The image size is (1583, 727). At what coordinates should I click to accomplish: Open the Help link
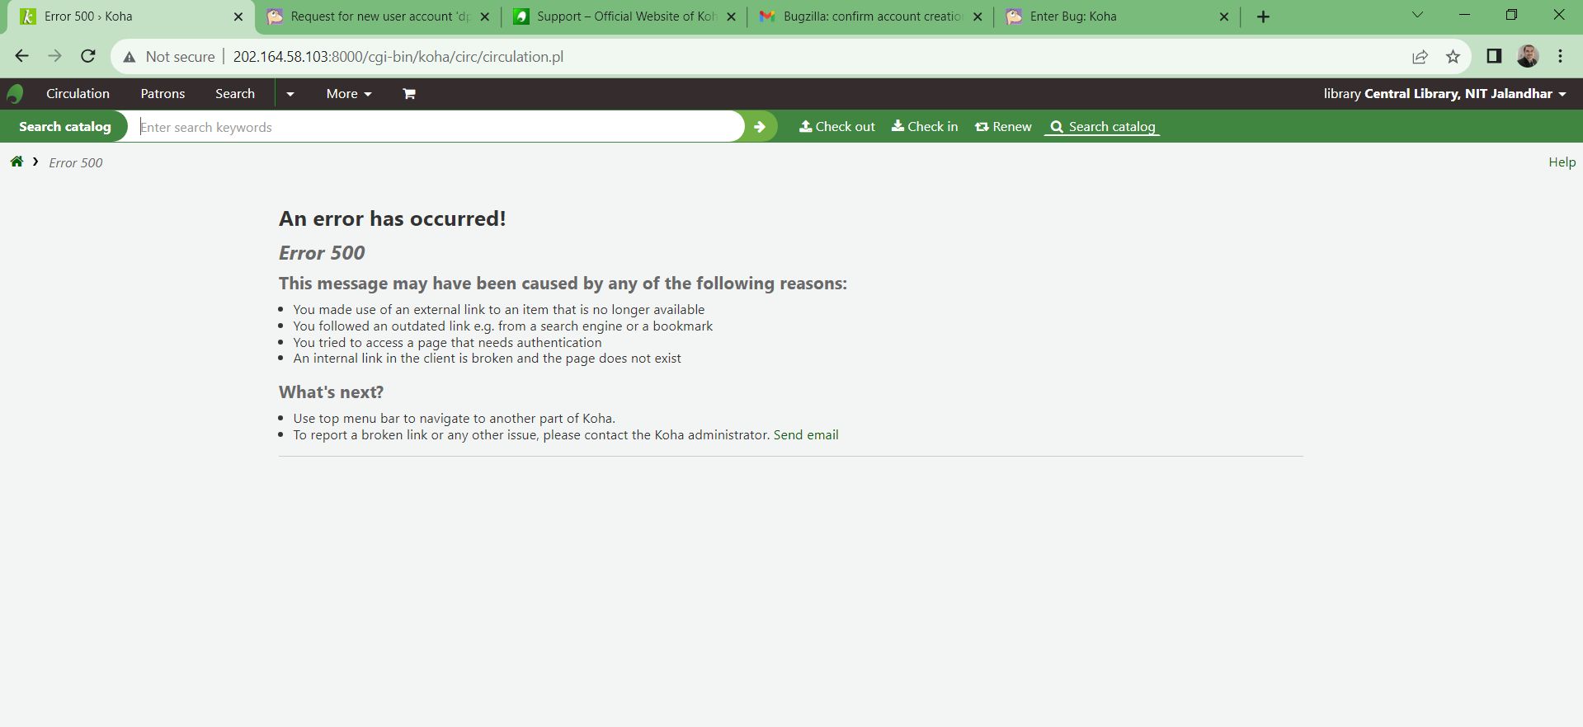click(x=1562, y=162)
